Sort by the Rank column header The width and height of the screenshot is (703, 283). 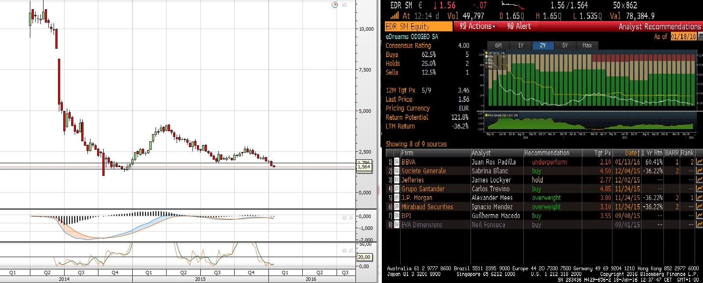[687, 153]
